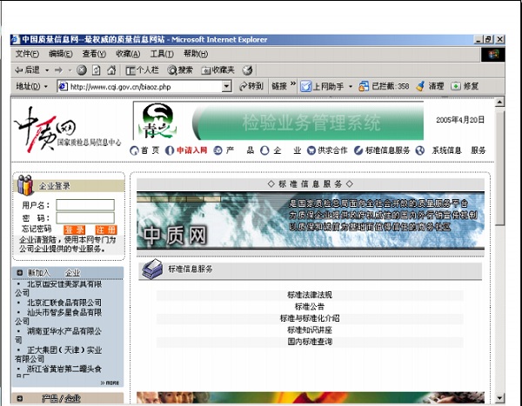Open the 标准知识讲座 link

310,329
